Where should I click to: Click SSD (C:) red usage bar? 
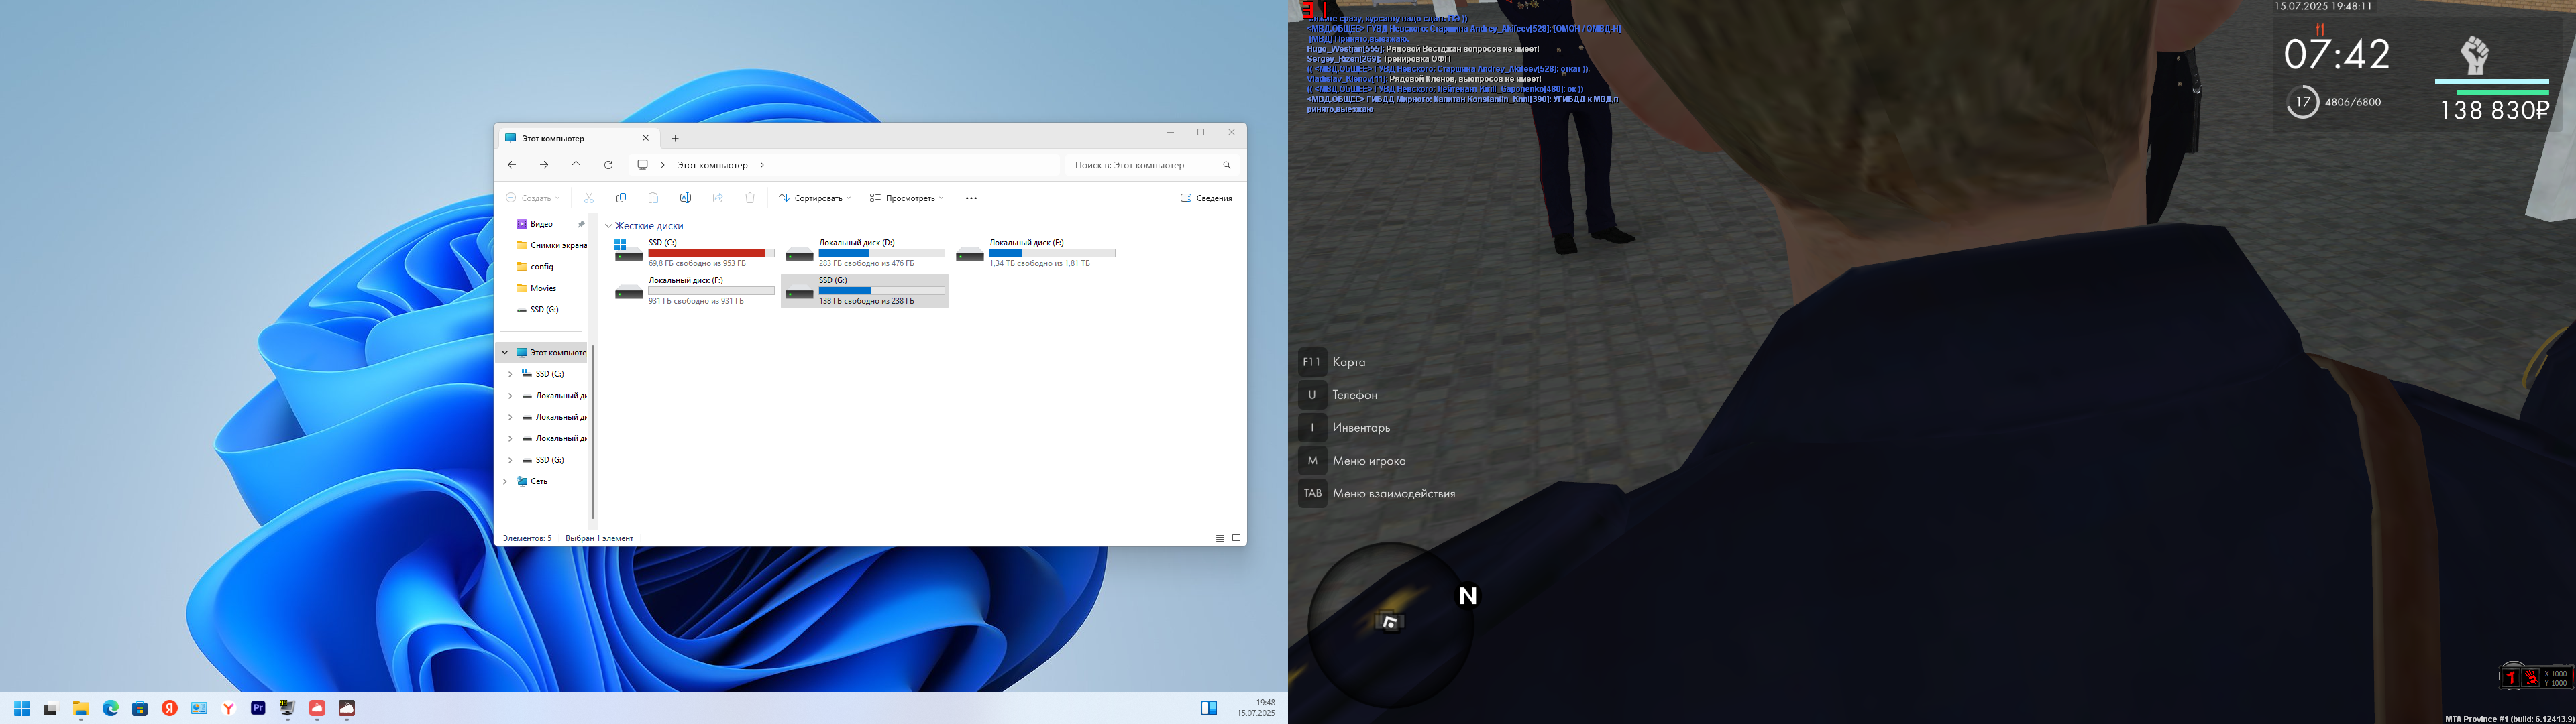point(711,253)
